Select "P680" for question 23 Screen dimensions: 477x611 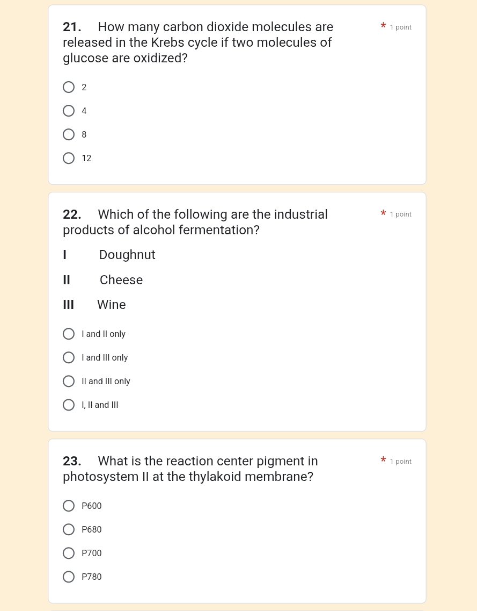(x=69, y=529)
